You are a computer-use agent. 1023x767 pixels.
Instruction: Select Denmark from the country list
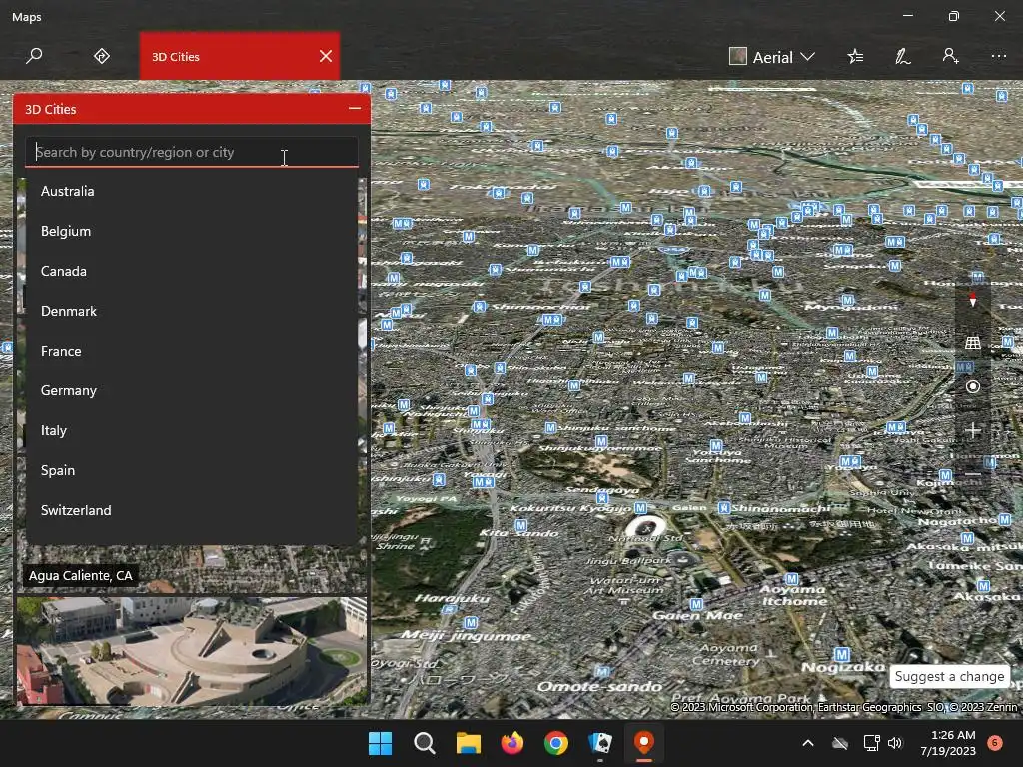point(191,312)
